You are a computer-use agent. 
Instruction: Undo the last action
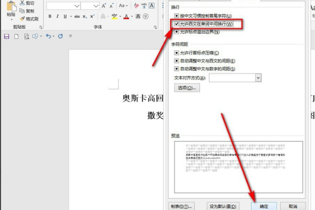[x=48, y=36]
